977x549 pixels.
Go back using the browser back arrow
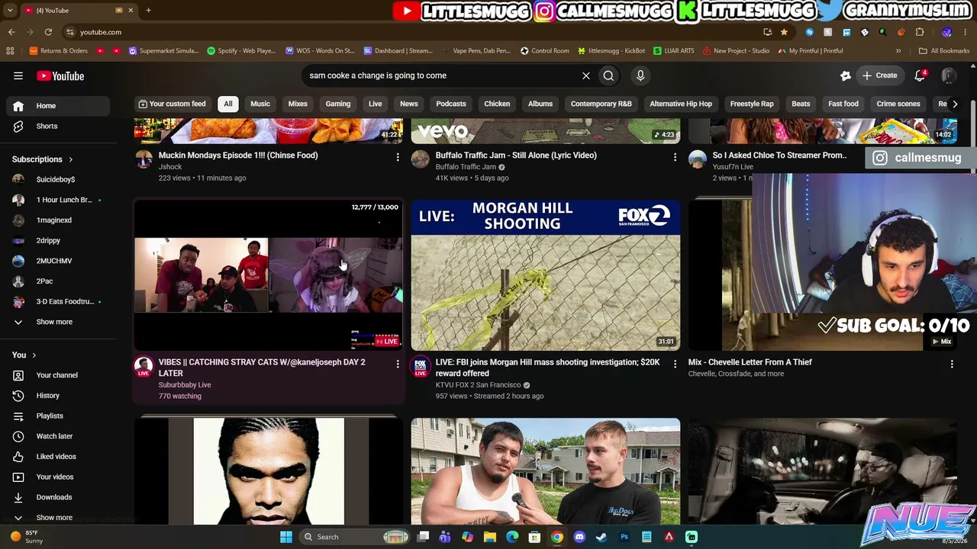[x=11, y=32]
